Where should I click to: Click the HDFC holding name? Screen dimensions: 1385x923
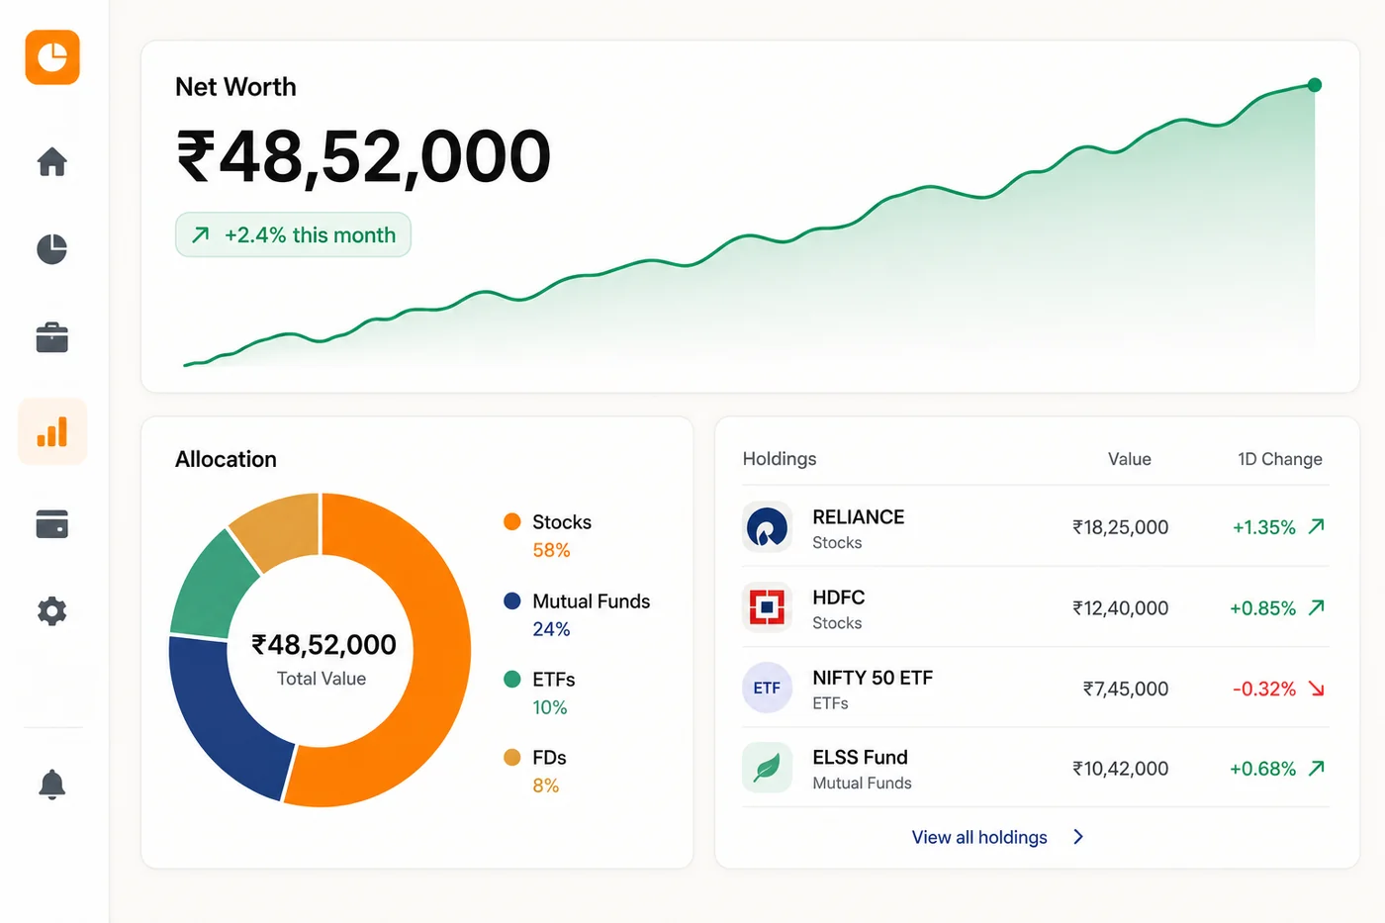838,598
